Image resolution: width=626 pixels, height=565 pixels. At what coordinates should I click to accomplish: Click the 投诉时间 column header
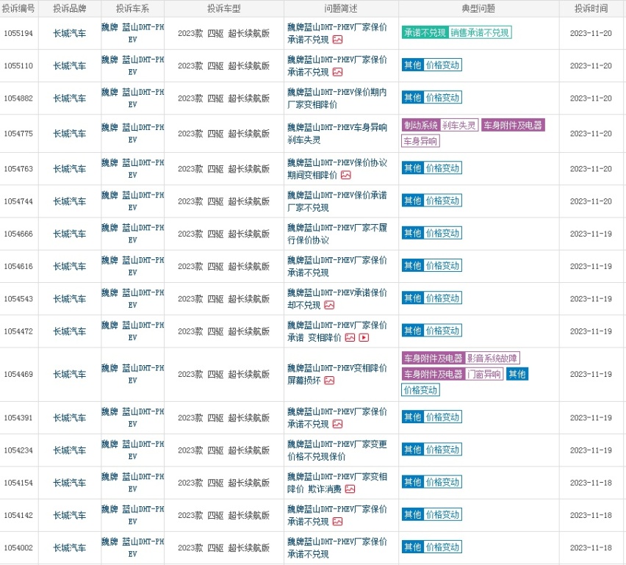point(591,8)
